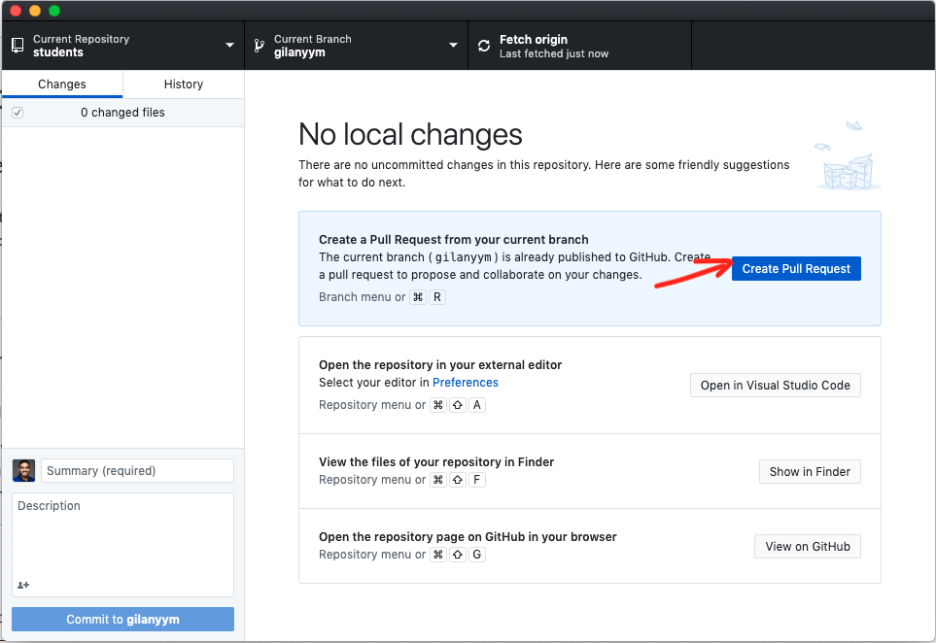Focus the Summary (required) input field
Screen dimensions: 936x643
(137, 471)
